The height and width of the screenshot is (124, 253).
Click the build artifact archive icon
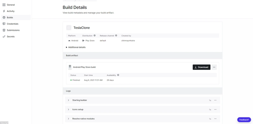coord(70,67)
